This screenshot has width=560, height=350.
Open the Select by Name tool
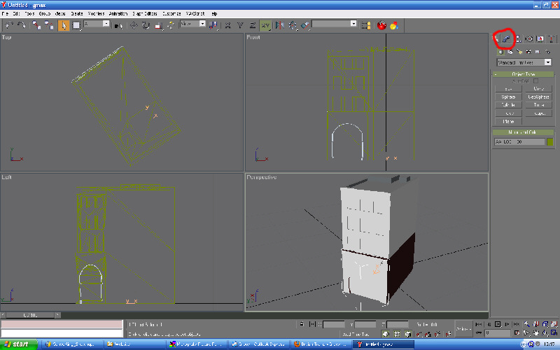118,25
